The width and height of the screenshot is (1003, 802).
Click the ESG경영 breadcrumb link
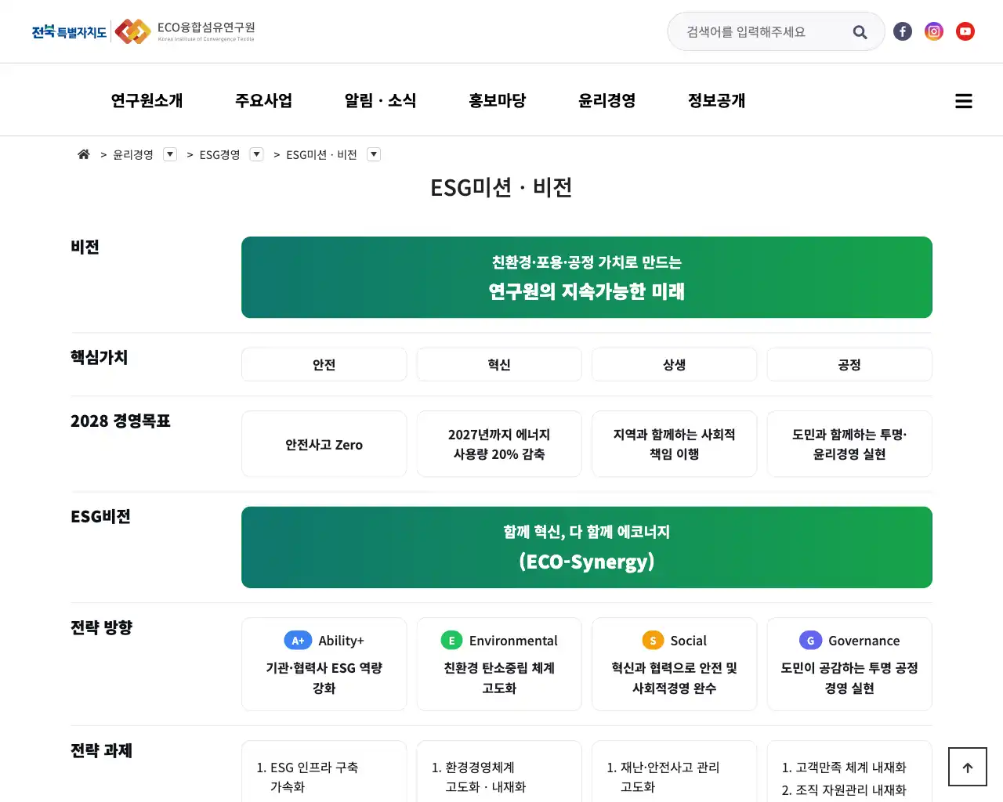click(219, 155)
